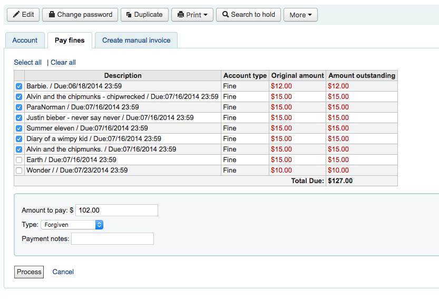439x301 pixels.
Task: Click the Search to hold button
Action: tap(248, 15)
